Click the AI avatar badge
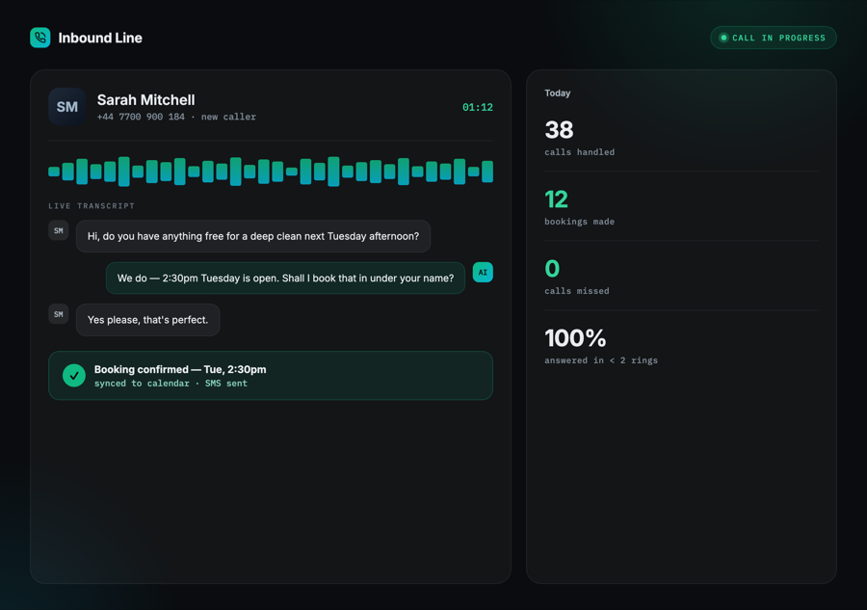 point(483,272)
